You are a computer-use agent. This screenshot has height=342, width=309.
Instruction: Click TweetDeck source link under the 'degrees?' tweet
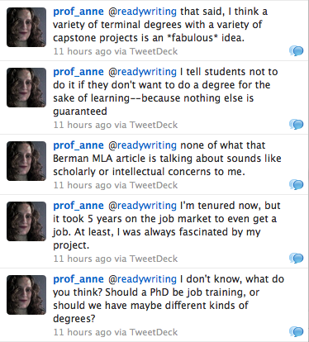[154, 332]
